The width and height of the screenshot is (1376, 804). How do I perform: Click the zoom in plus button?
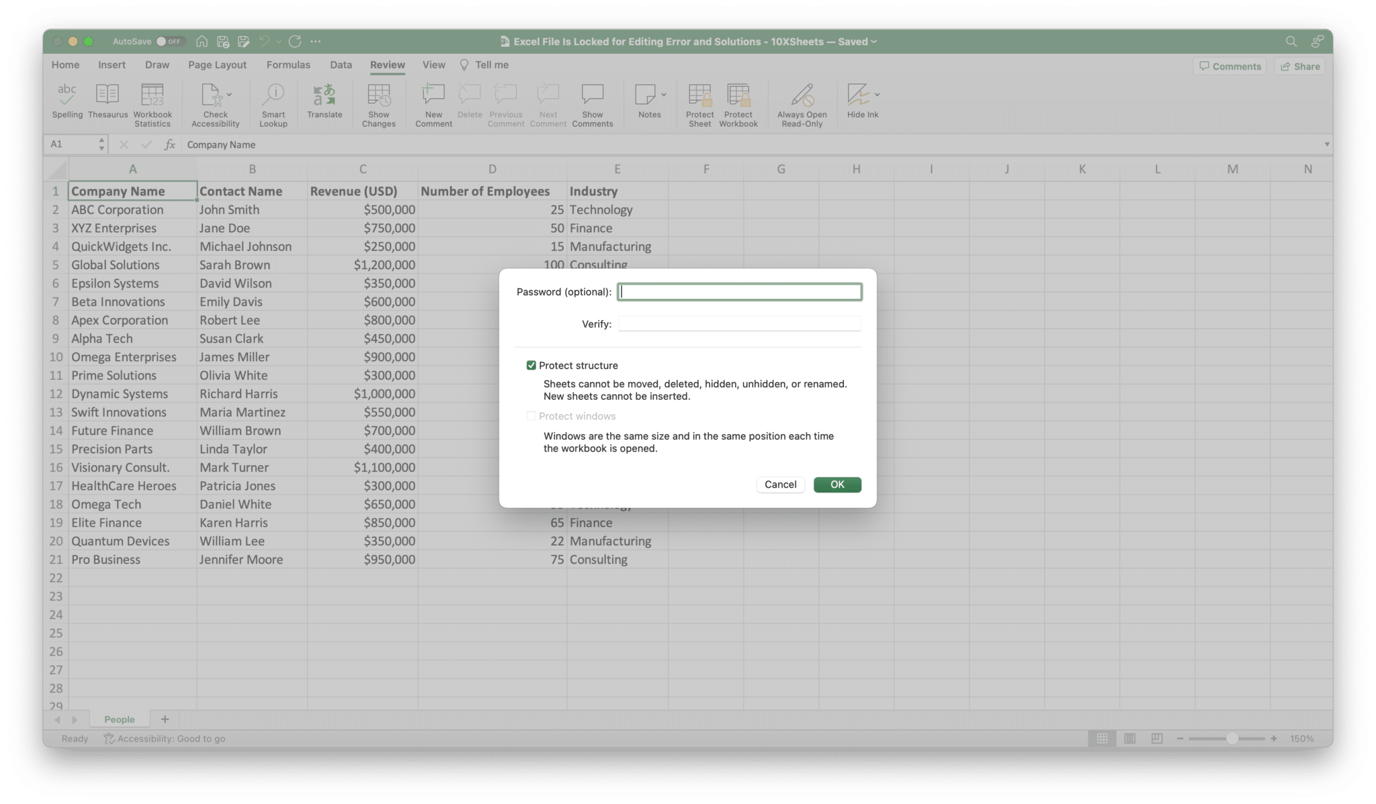coord(1273,738)
